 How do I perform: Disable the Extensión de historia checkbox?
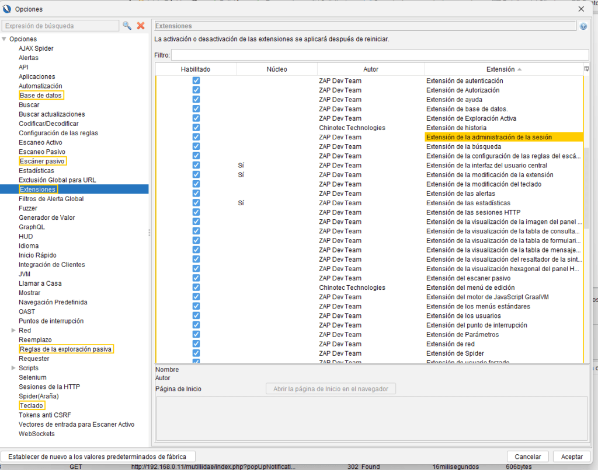coord(196,128)
